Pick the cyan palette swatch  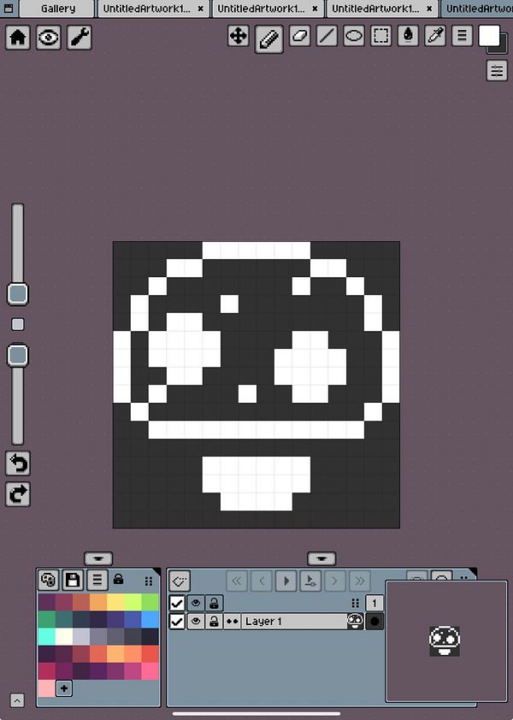point(47,637)
